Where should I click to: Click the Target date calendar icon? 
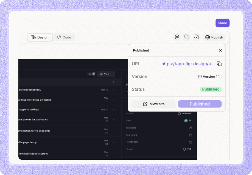click(x=191, y=142)
